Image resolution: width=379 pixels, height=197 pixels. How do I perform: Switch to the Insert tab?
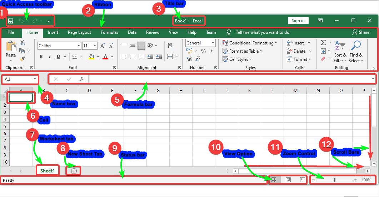click(x=53, y=32)
